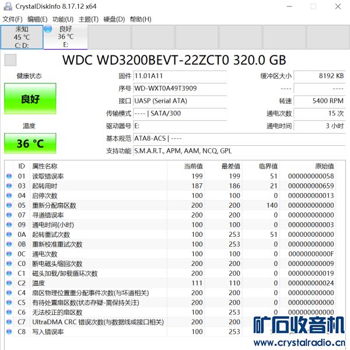Click status dot for attribute 0B 重新校准重试次数
350x350 pixels.
(x=9, y=244)
